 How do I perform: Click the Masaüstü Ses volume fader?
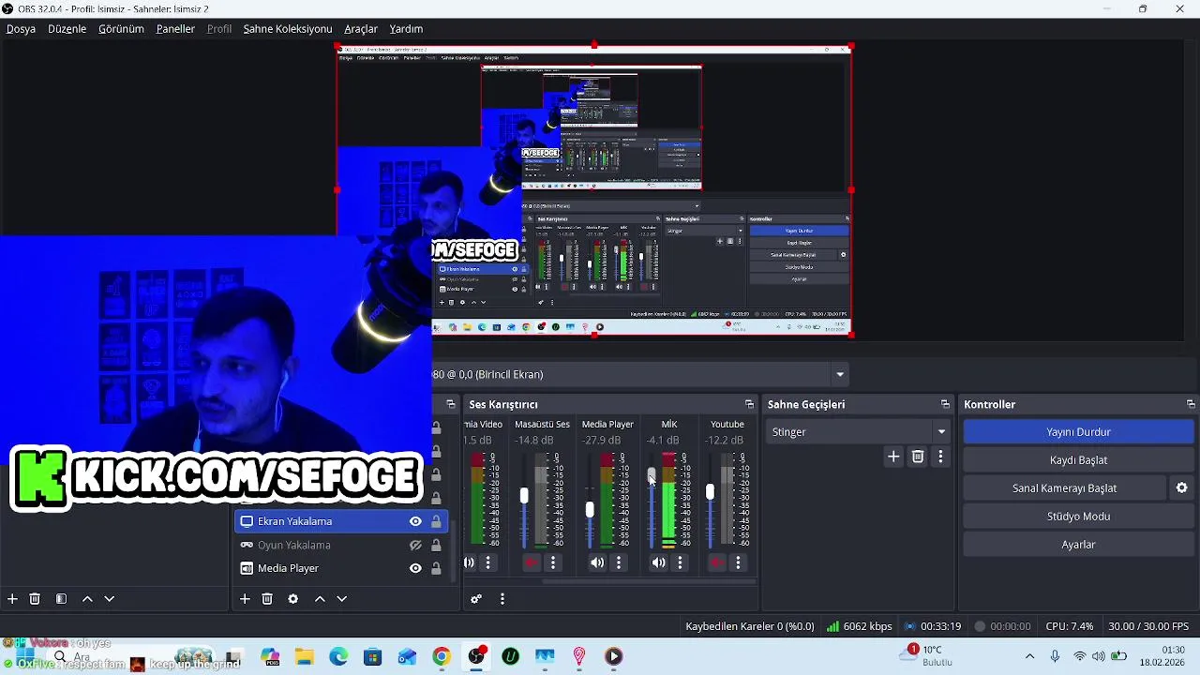tap(524, 496)
